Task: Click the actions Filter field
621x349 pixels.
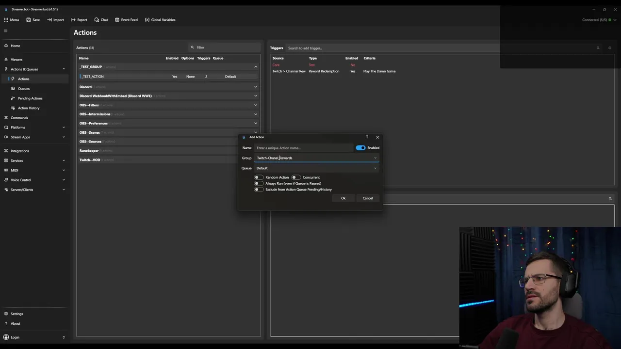Action: click(x=225, y=48)
